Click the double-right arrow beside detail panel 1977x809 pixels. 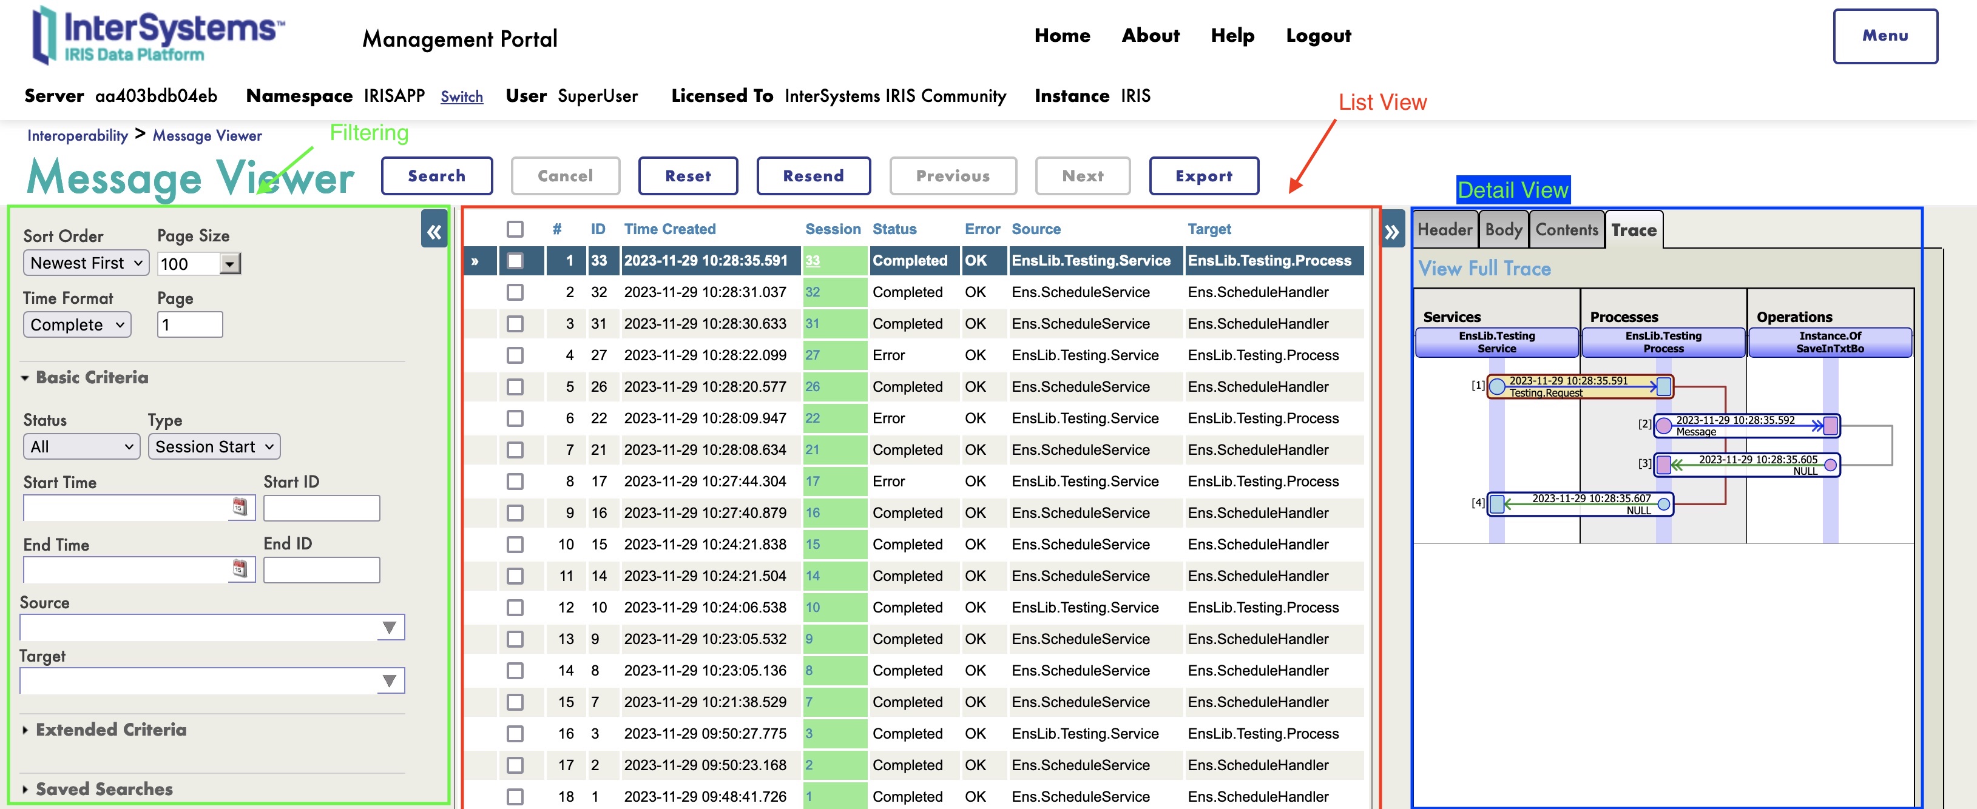pos(1391,232)
